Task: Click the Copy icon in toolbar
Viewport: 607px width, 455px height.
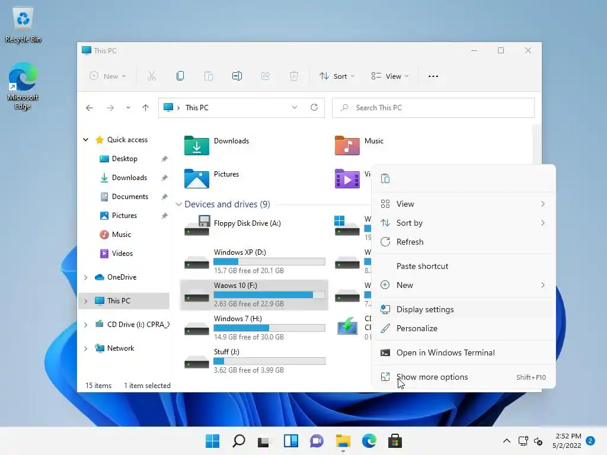Action: pos(180,76)
